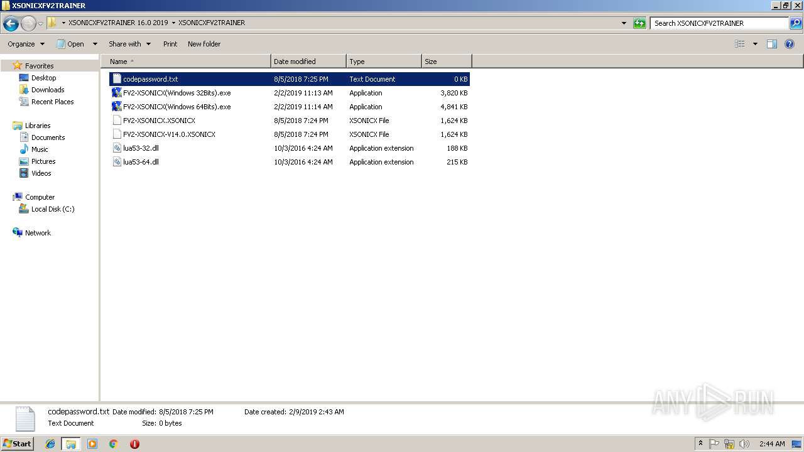The width and height of the screenshot is (804, 452).
Task: Click the 2:44 AM system clock
Action: [772, 444]
